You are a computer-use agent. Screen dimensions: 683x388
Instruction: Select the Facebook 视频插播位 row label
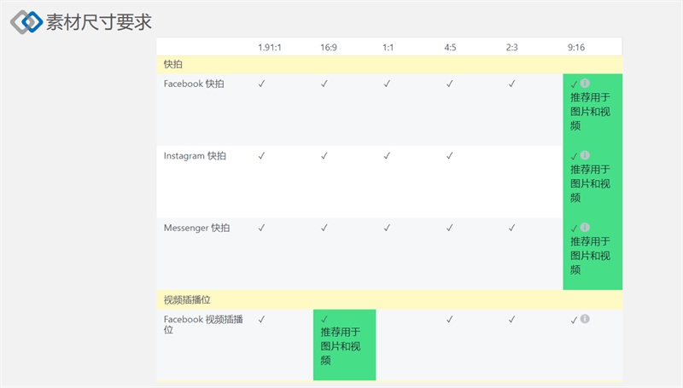203,324
